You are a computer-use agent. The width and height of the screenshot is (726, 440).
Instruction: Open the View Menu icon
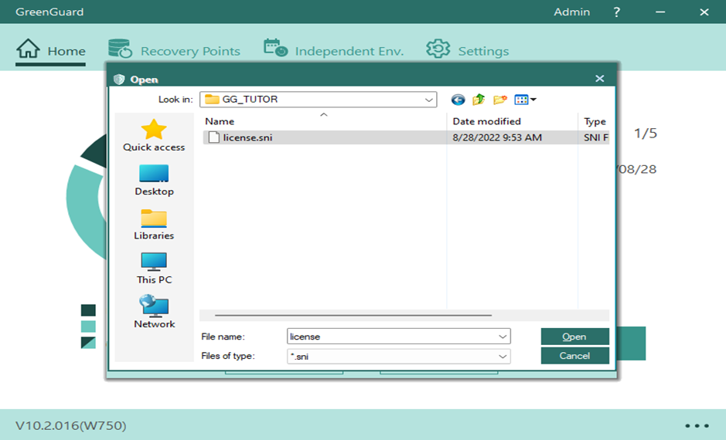click(x=525, y=100)
